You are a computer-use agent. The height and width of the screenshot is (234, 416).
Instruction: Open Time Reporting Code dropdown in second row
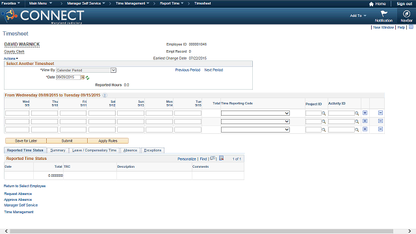point(255,122)
